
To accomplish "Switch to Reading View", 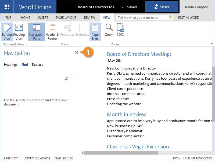I will click(x=19, y=32).
